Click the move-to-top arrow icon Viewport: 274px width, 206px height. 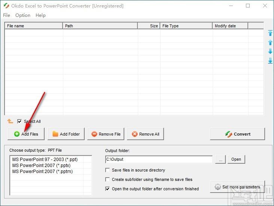tap(270, 33)
